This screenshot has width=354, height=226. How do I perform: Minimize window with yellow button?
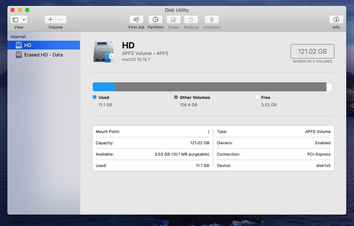(20, 10)
